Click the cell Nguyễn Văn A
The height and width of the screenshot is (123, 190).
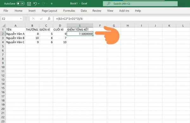(16, 34)
